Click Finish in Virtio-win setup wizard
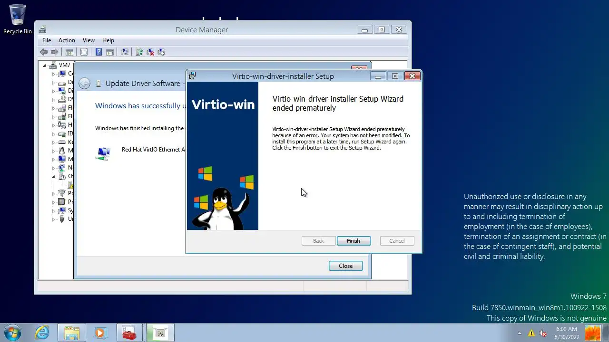 coord(354,241)
